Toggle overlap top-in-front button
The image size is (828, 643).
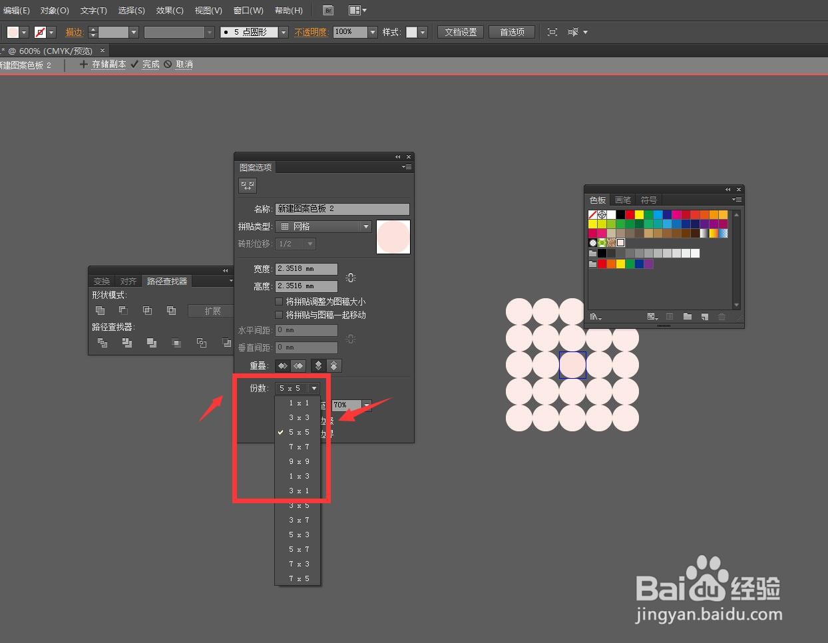(318, 365)
